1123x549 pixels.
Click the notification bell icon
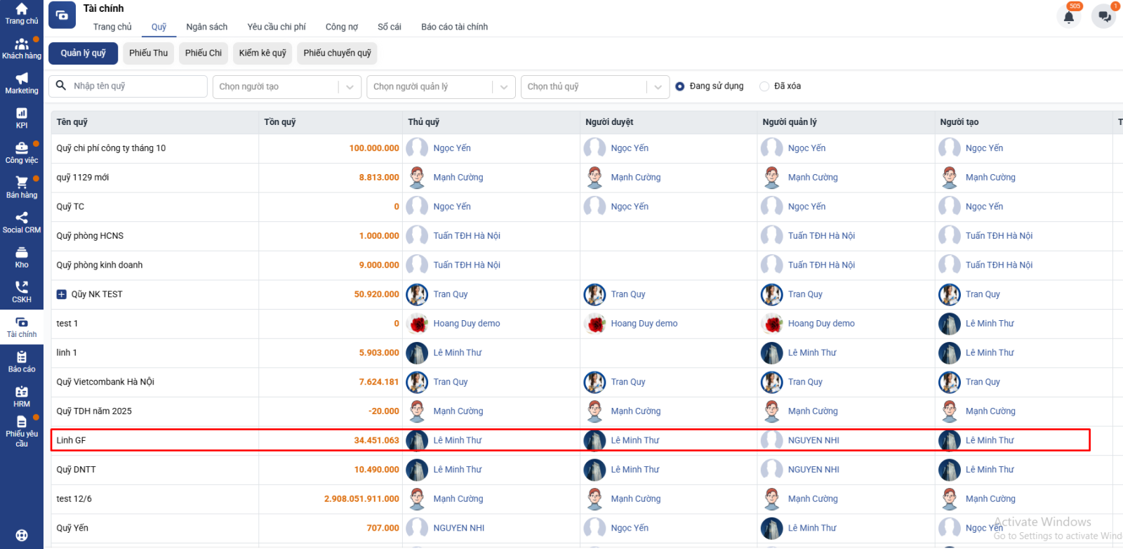point(1068,18)
